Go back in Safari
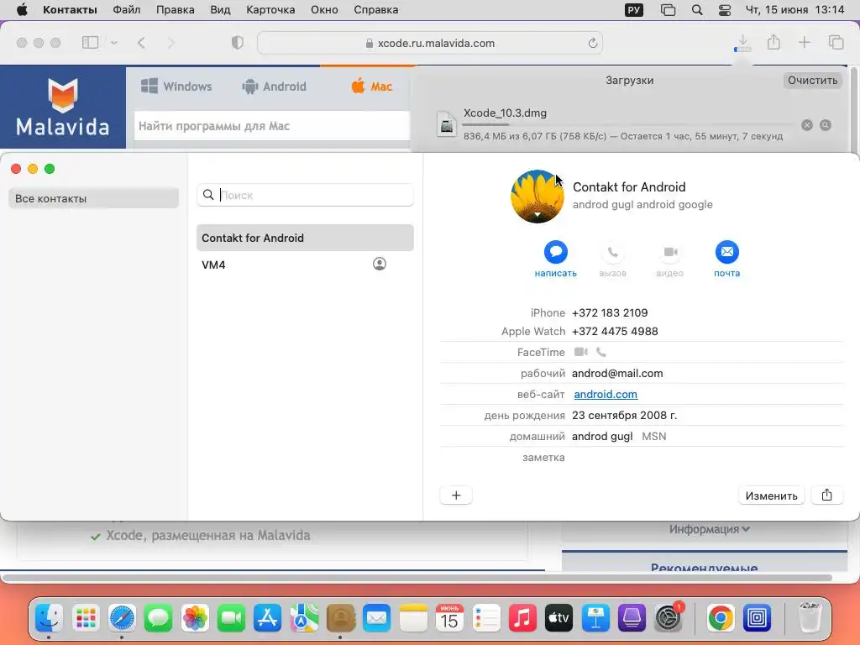 [x=141, y=43]
